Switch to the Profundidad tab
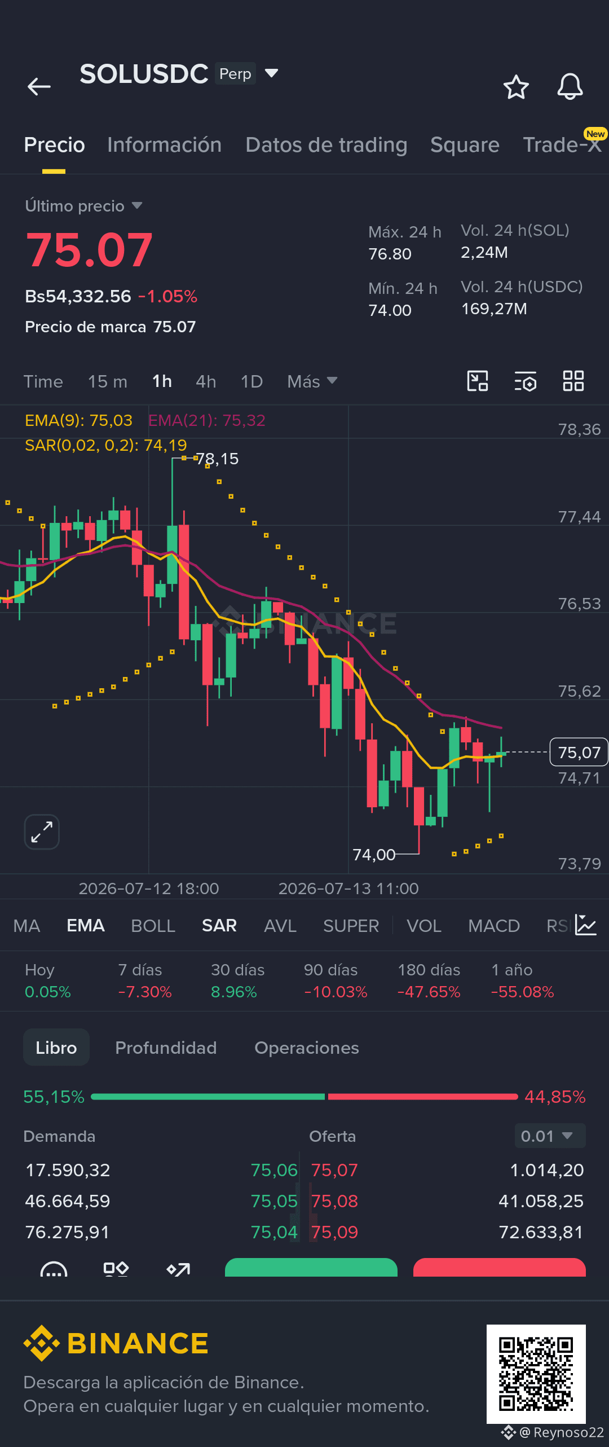The height and width of the screenshot is (1447, 609). pyautogui.click(x=166, y=1048)
